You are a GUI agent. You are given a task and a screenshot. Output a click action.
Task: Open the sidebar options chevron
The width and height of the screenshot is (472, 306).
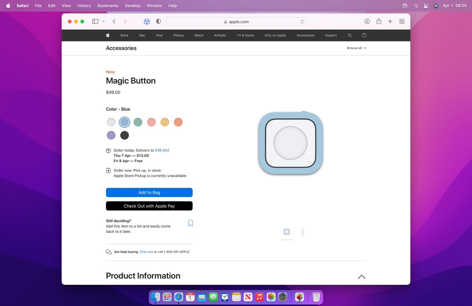pyautogui.click(x=103, y=22)
